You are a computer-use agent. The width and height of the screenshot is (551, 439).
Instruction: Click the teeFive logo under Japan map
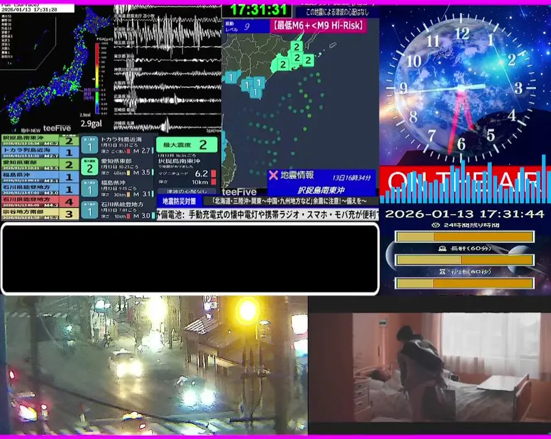click(x=57, y=128)
